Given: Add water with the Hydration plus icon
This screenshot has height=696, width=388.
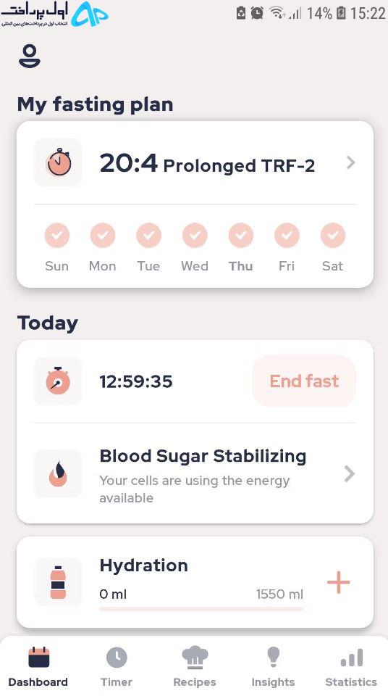Looking at the screenshot, I should coord(338,582).
